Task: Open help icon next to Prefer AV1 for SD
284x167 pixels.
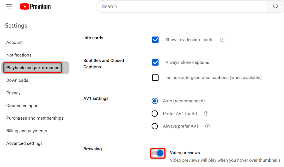Action: [x=206, y=114]
